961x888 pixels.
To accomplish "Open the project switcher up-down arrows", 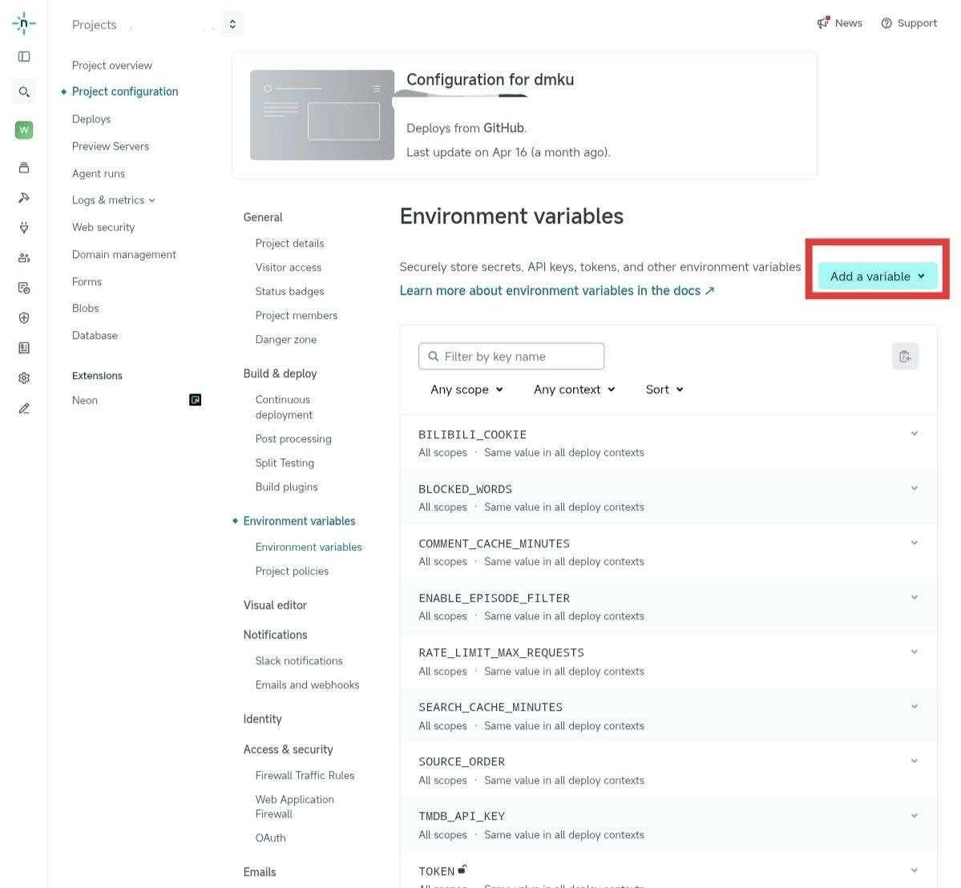I will pyautogui.click(x=232, y=24).
